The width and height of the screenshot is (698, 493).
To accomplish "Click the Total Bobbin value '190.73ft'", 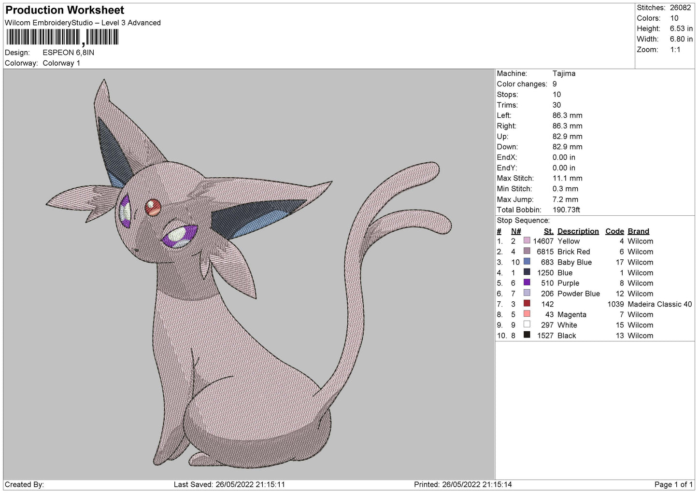I will pos(566,210).
